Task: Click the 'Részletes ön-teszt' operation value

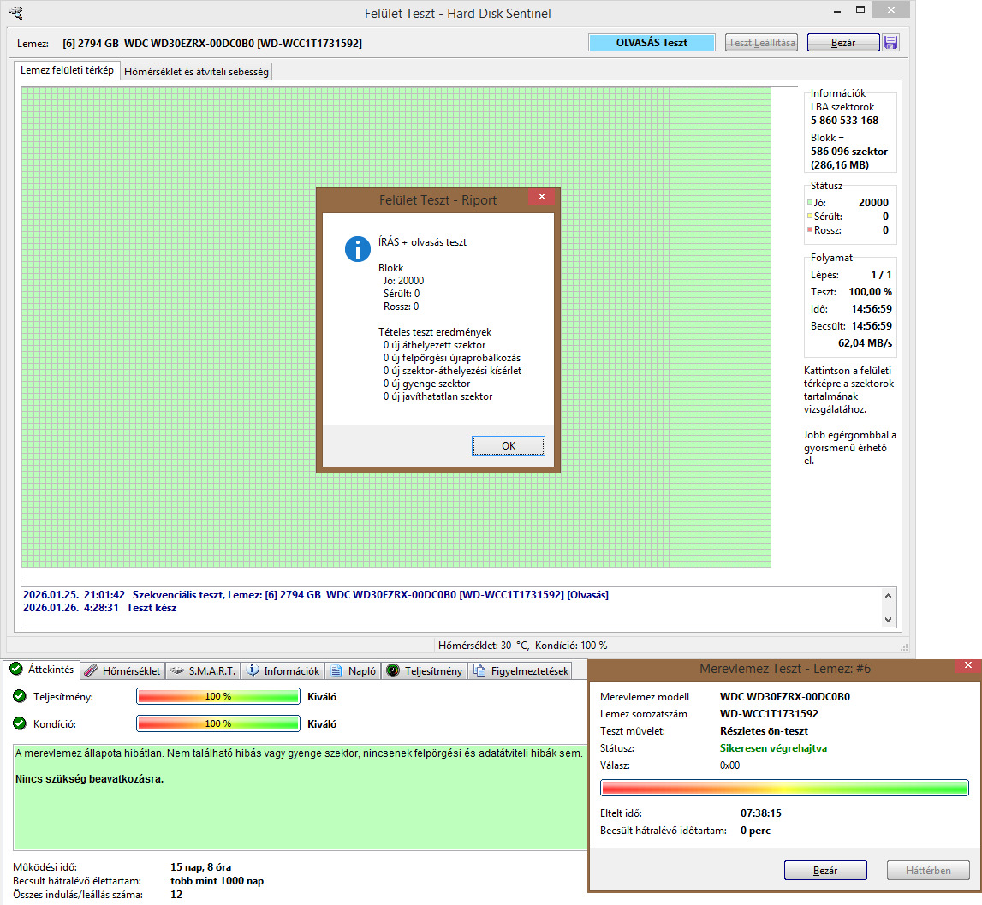Action: [764, 731]
